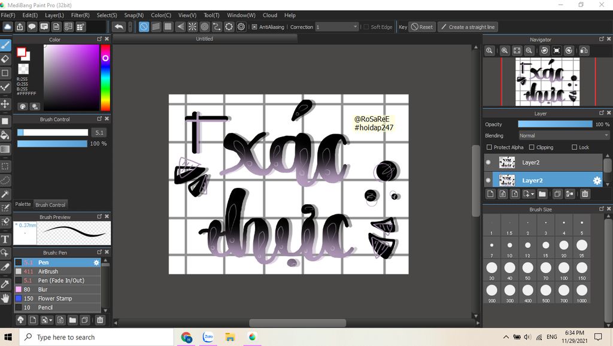Enable the concentric circle snap guide
The width and height of the screenshot is (613, 346).
coord(205,27)
